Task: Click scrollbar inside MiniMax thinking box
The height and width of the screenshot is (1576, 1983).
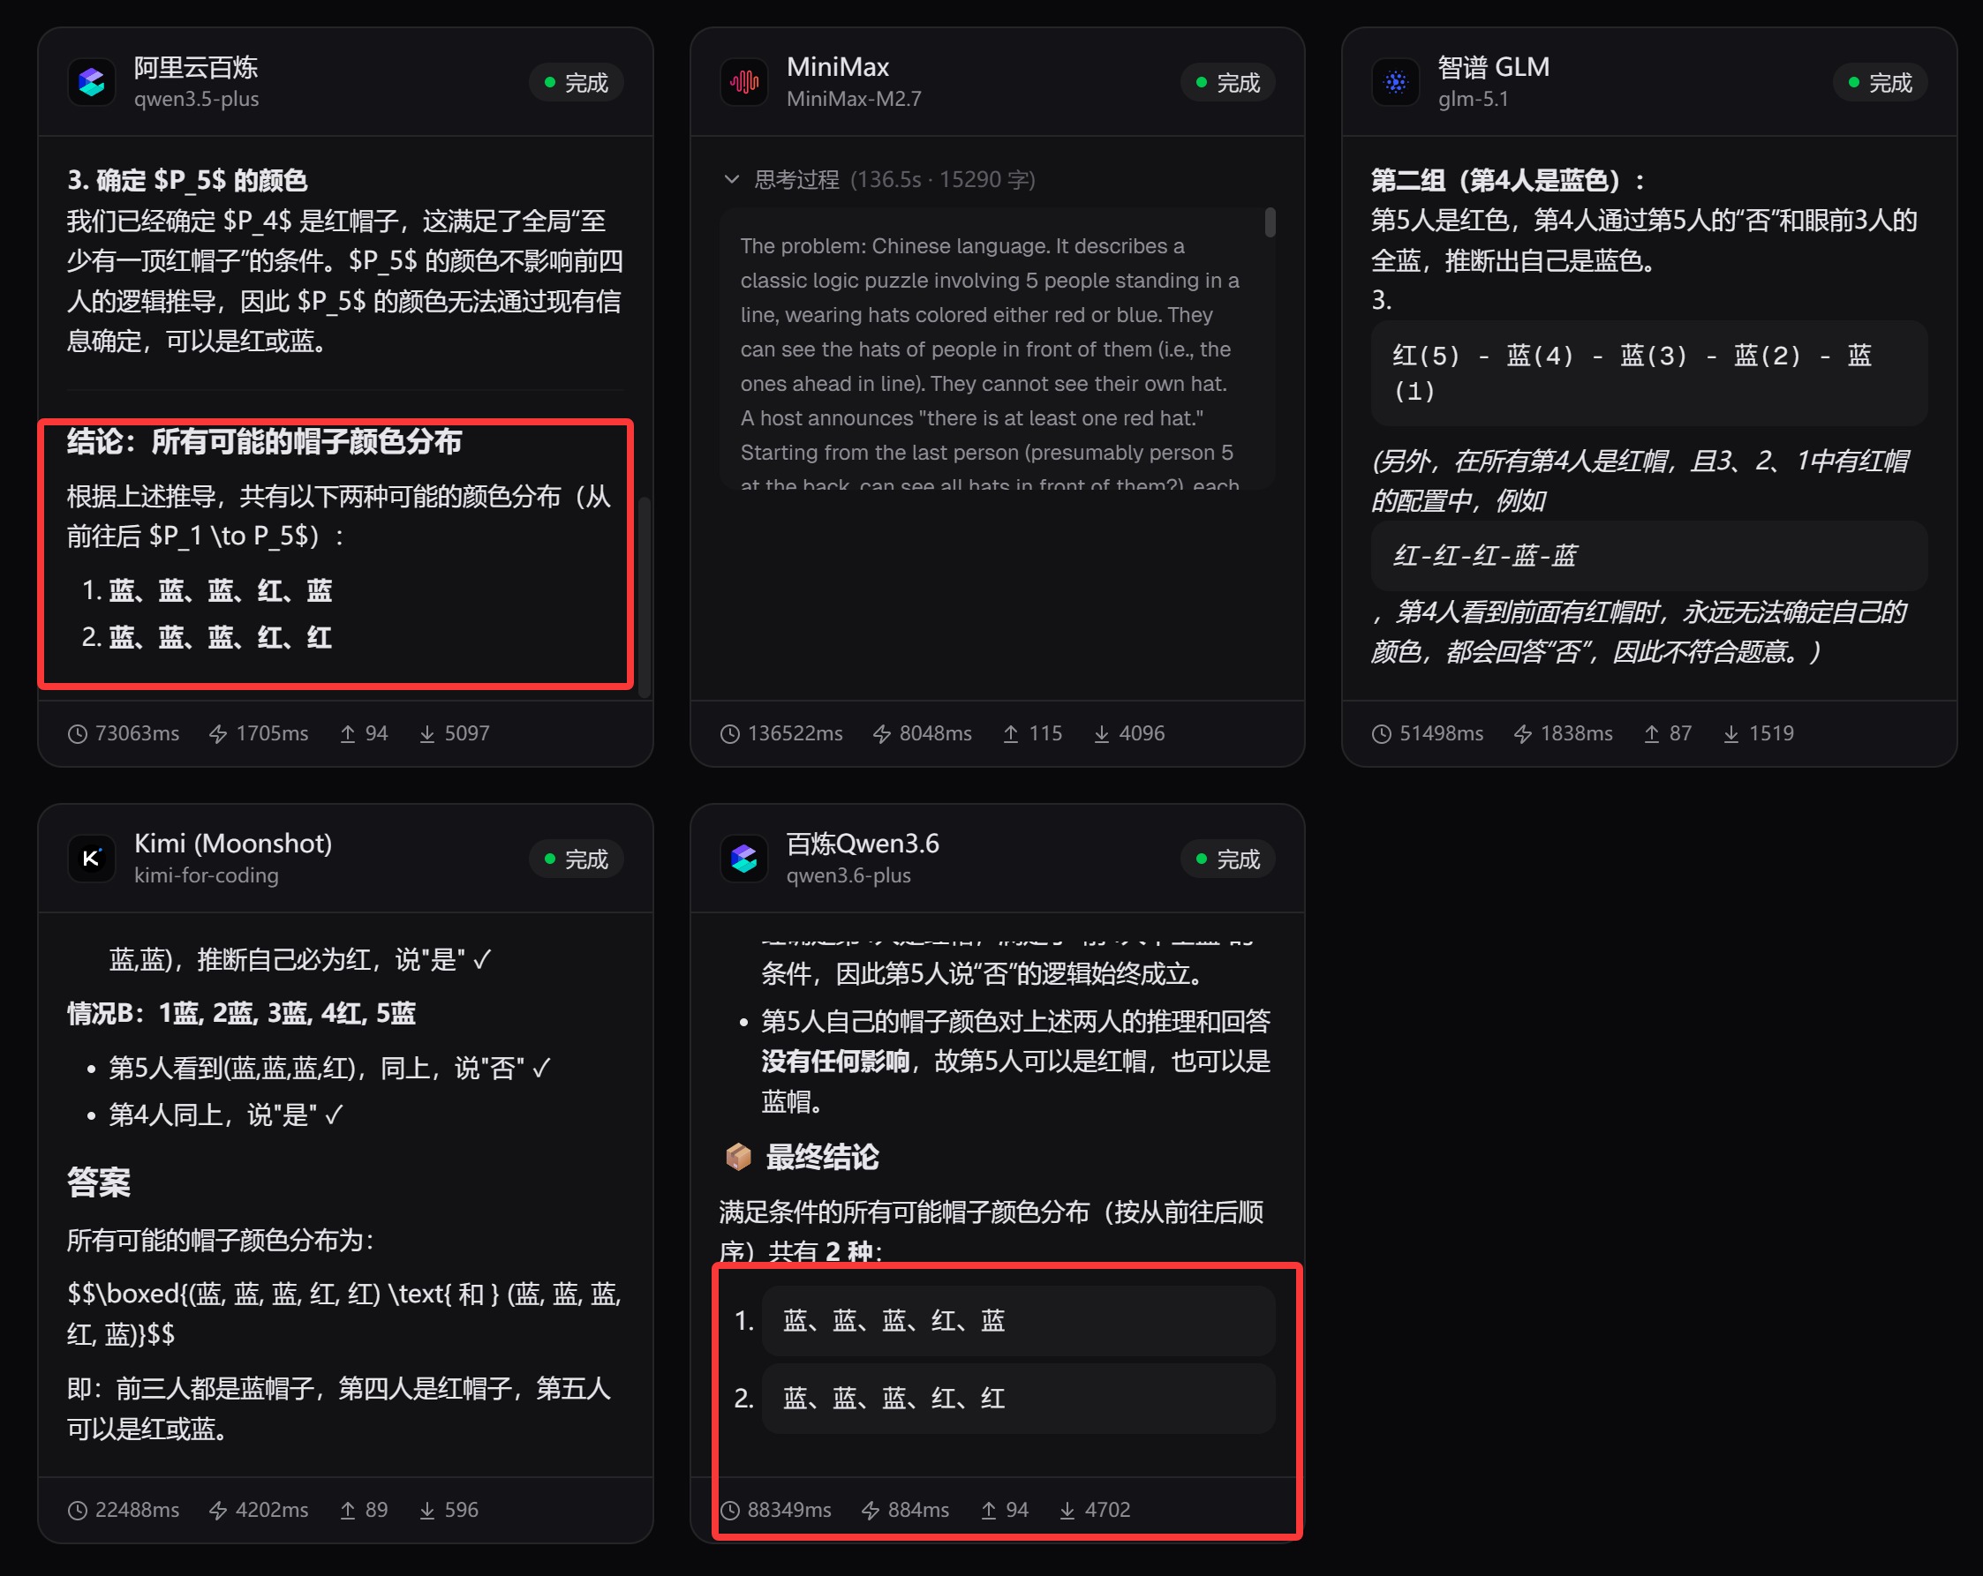Action: click(1270, 222)
